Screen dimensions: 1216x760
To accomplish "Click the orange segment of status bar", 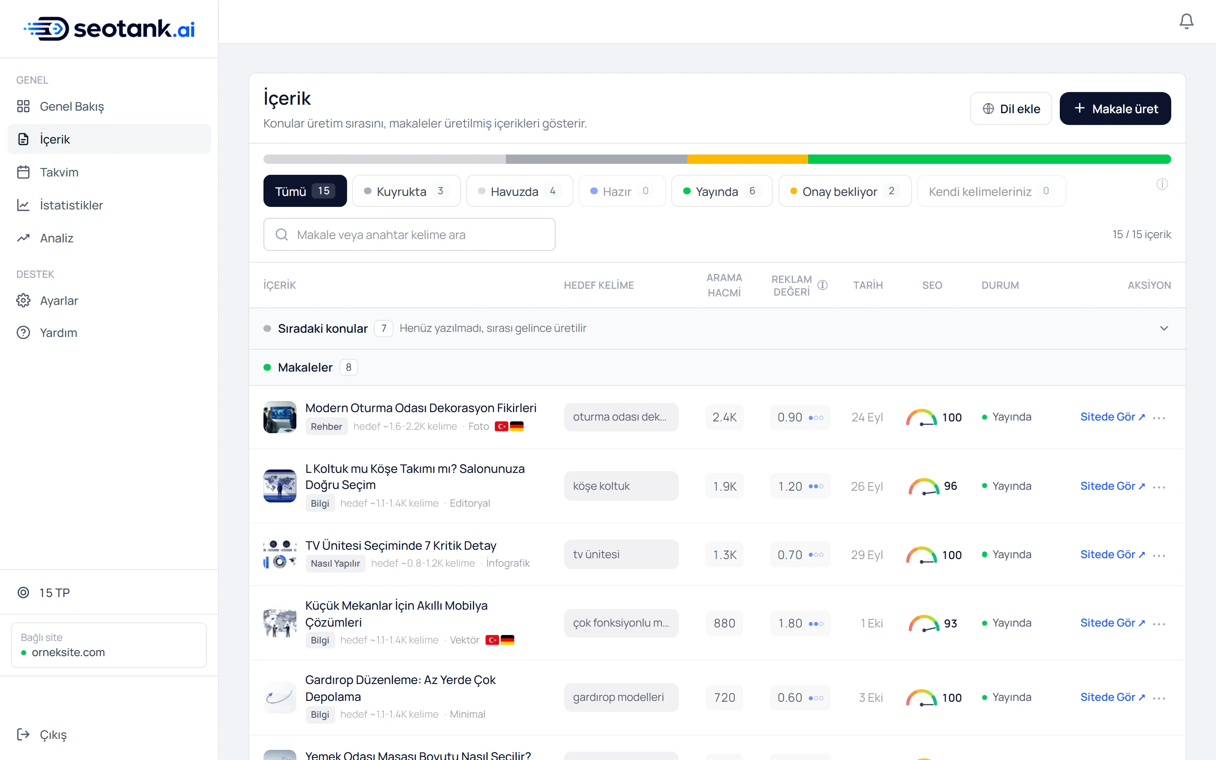I will [747, 159].
